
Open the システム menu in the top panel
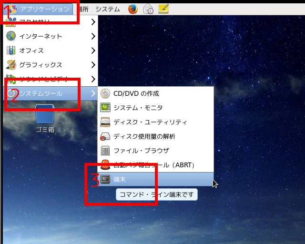click(x=108, y=9)
